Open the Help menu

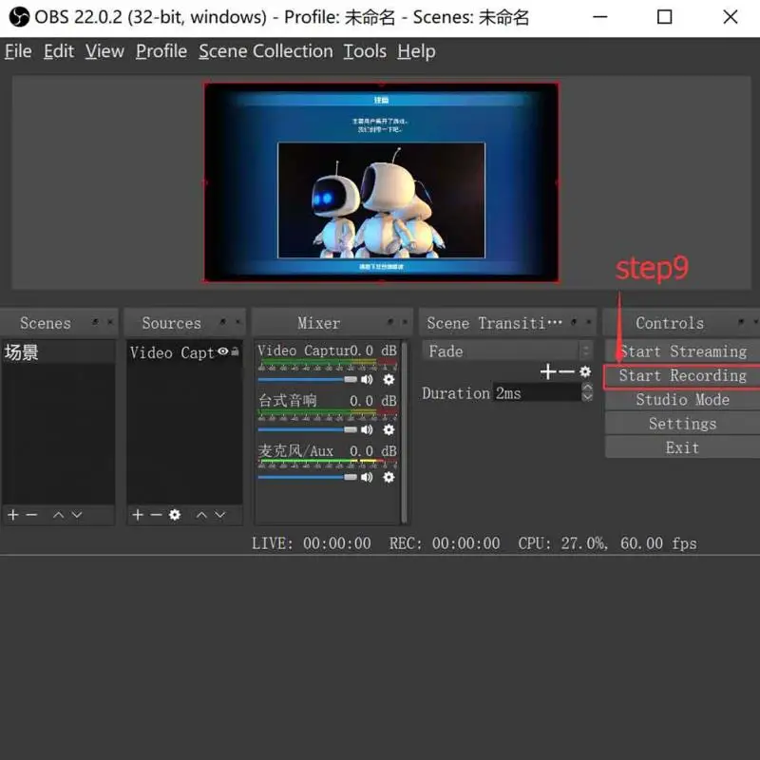[x=416, y=51]
